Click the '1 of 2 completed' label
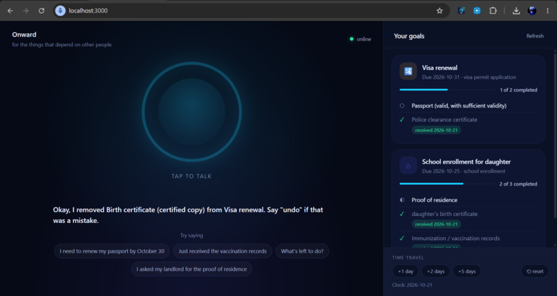 [518, 90]
